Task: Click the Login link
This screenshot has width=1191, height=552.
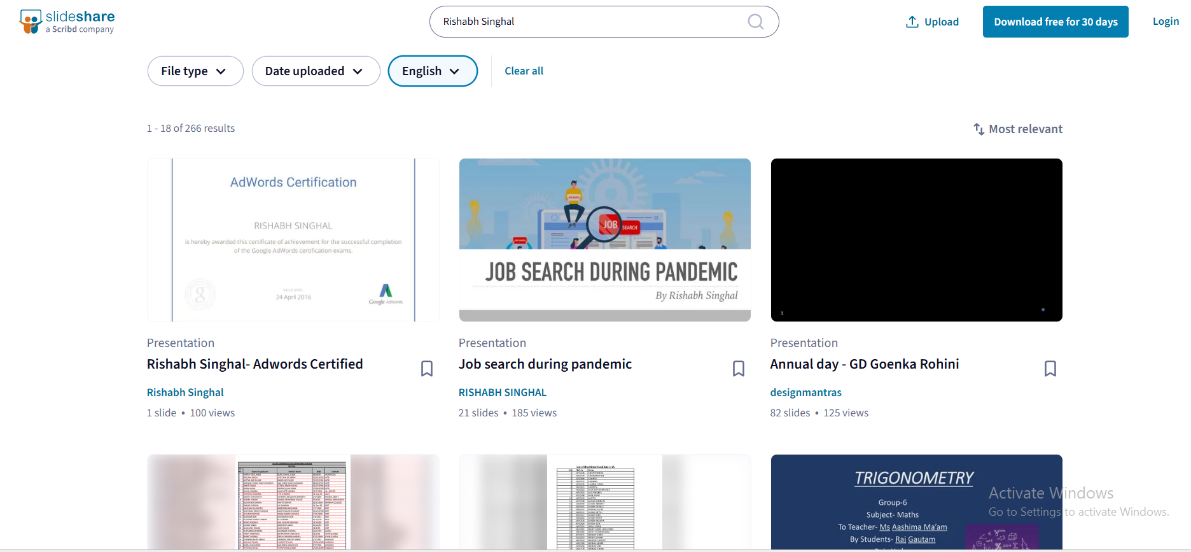Action: (1166, 22)
